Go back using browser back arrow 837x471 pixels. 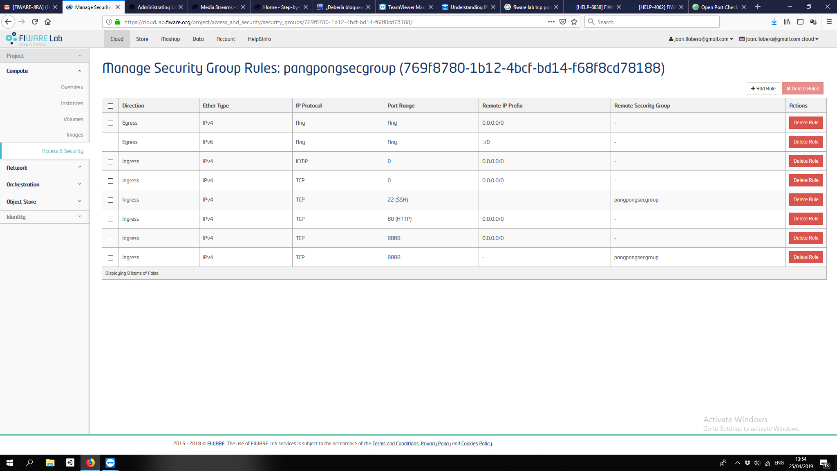(x=8, y=22)
